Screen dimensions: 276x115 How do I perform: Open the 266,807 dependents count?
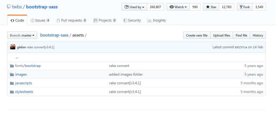(155, 7)
